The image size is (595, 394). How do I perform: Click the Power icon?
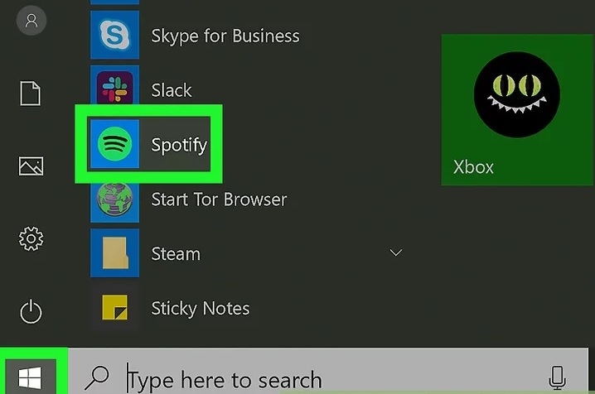pyautogui.click(x=31, y=311)
